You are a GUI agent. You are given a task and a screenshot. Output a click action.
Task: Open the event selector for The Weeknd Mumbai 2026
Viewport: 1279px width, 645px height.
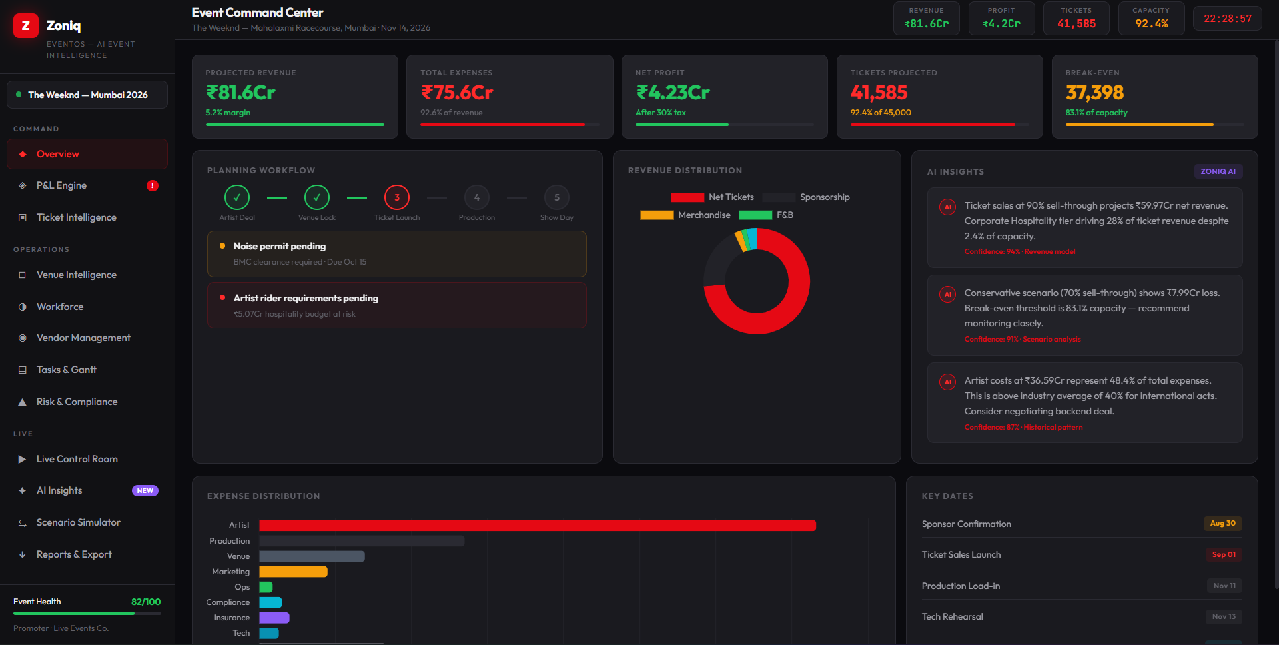(87, 95)
